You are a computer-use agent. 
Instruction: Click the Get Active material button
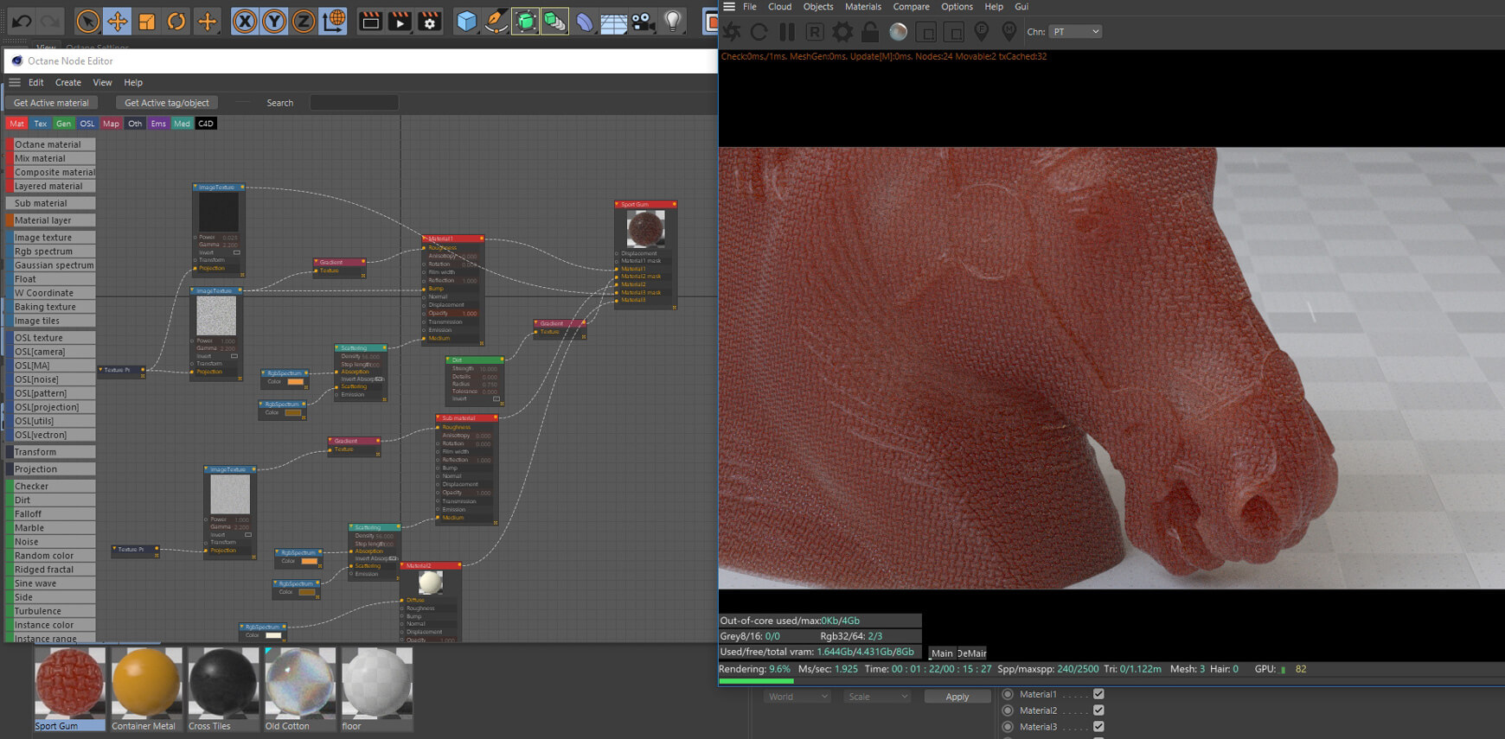(51, 103)
